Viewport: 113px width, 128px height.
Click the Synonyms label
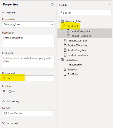tap(8, 53)
